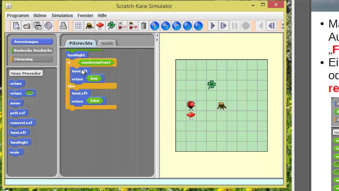Screen dimensions: 339x191
Task: Click the false value in return block
Action: pyautogui.click(x=95, y=101)
